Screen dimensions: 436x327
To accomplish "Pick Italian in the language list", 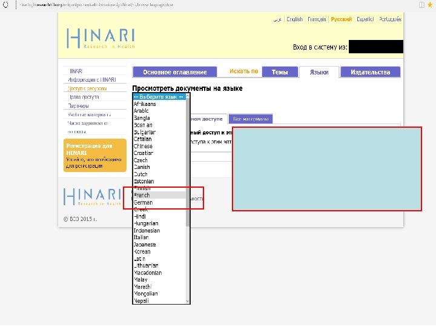I will tap(159, 237).
